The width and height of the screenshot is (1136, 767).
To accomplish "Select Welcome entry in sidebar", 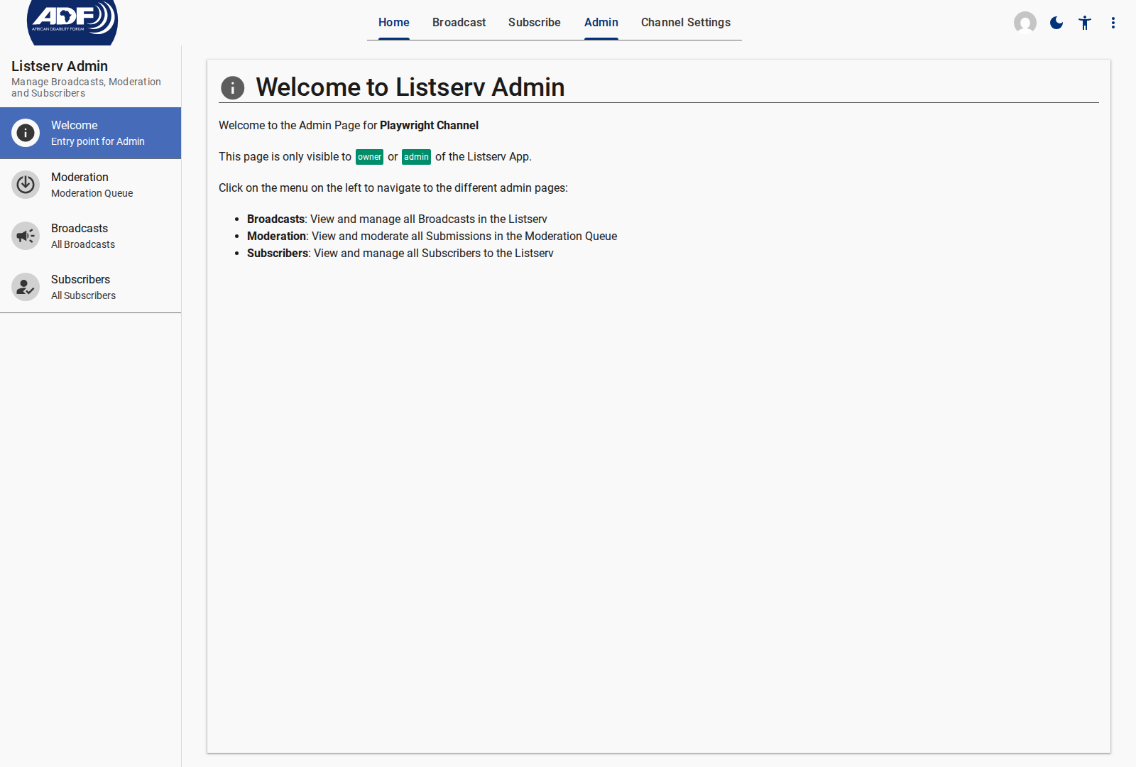I will (x=90, y=133).
